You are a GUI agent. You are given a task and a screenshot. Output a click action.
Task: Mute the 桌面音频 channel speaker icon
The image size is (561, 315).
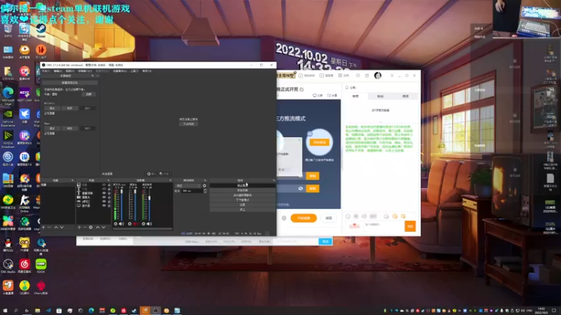tap(149, 224)
